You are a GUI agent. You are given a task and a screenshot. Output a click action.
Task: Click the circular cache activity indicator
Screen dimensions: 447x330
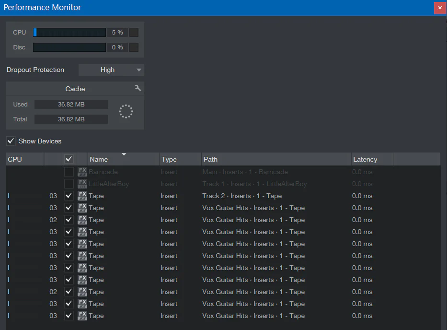(126, 111)
